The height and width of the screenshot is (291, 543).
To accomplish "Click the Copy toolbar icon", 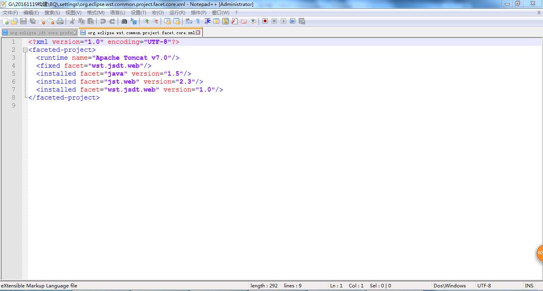I will (x=82, y=21).
